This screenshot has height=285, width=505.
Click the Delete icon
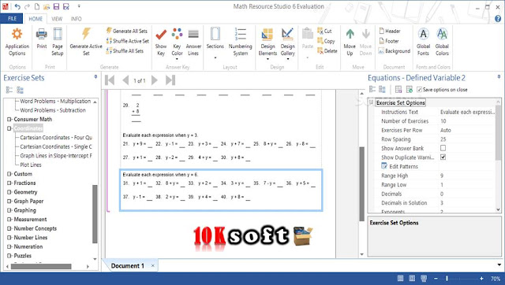[320, 50]
